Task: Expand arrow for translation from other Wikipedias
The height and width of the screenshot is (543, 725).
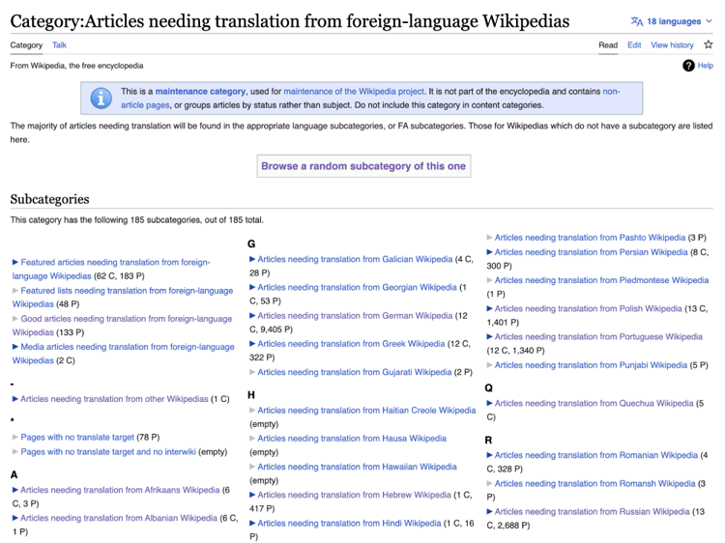Action: click(x=14, y=399)
